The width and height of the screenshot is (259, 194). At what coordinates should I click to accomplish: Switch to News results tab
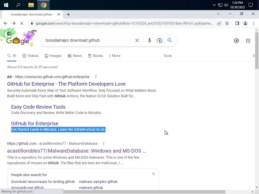[x=75, y=56]
